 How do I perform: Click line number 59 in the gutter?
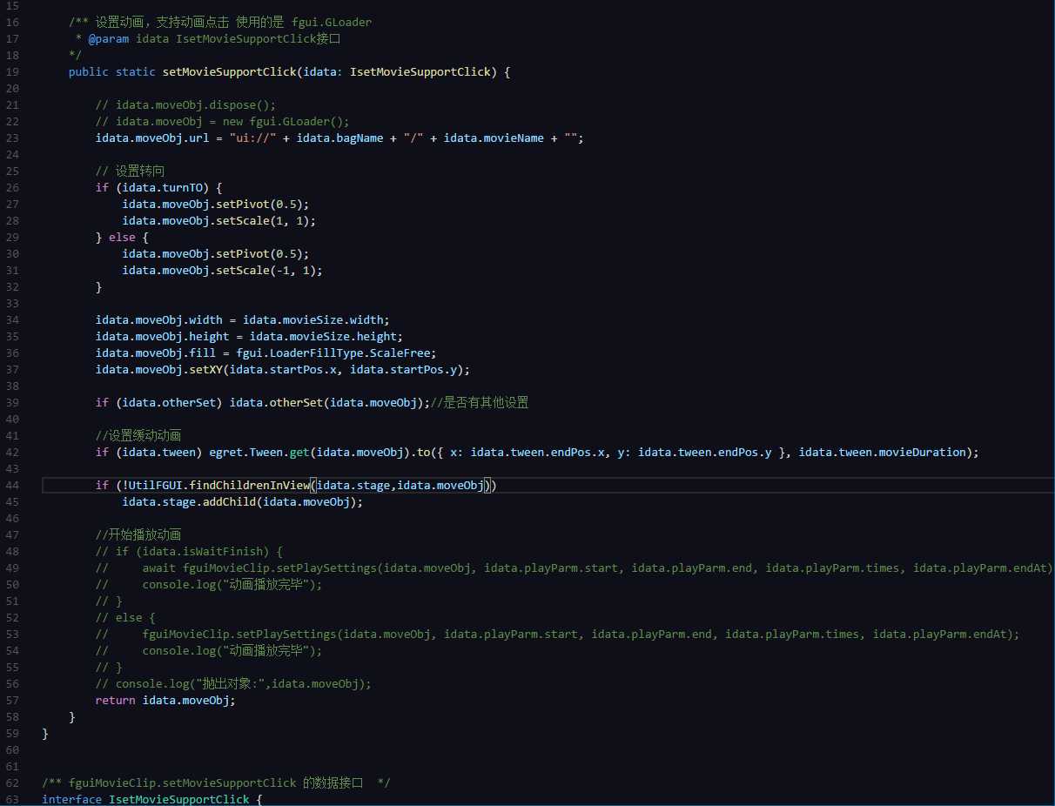point(12,733)
